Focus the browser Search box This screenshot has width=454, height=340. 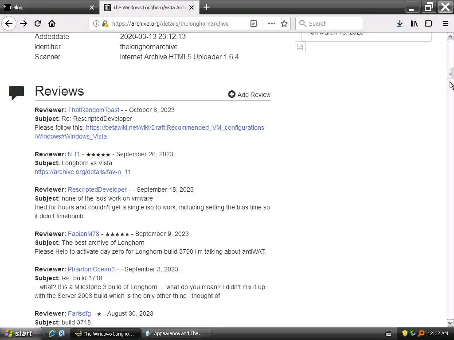click(329, 23)
